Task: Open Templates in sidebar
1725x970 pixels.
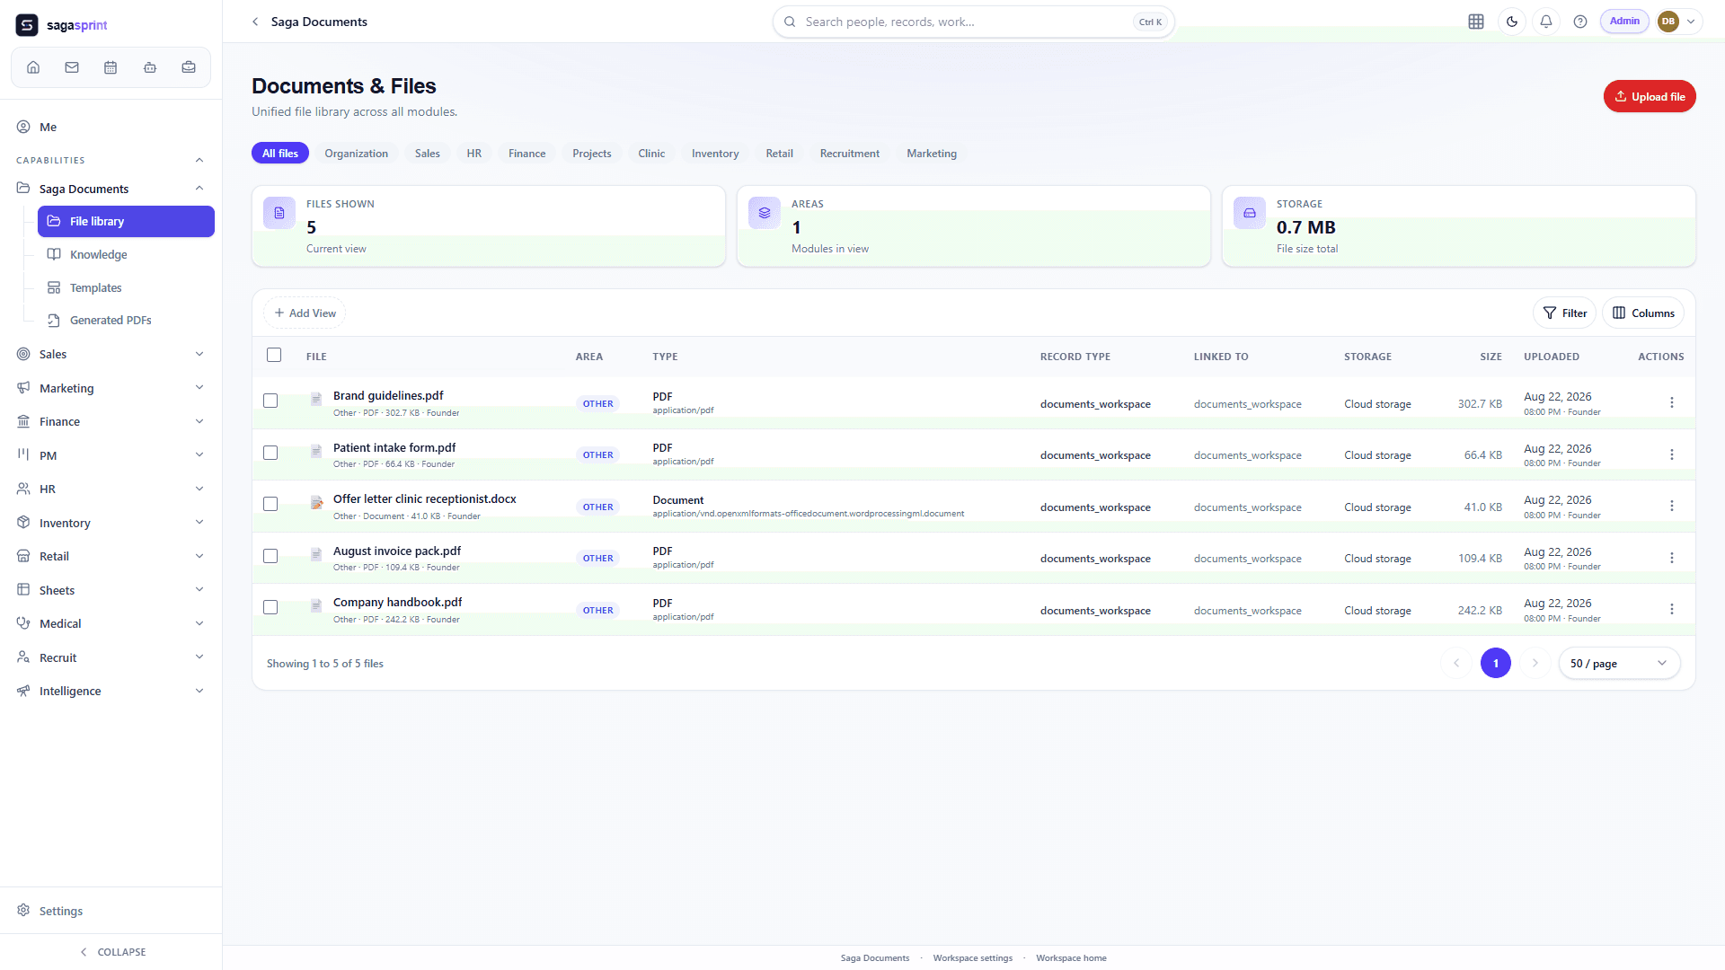Action: [126, 287]
